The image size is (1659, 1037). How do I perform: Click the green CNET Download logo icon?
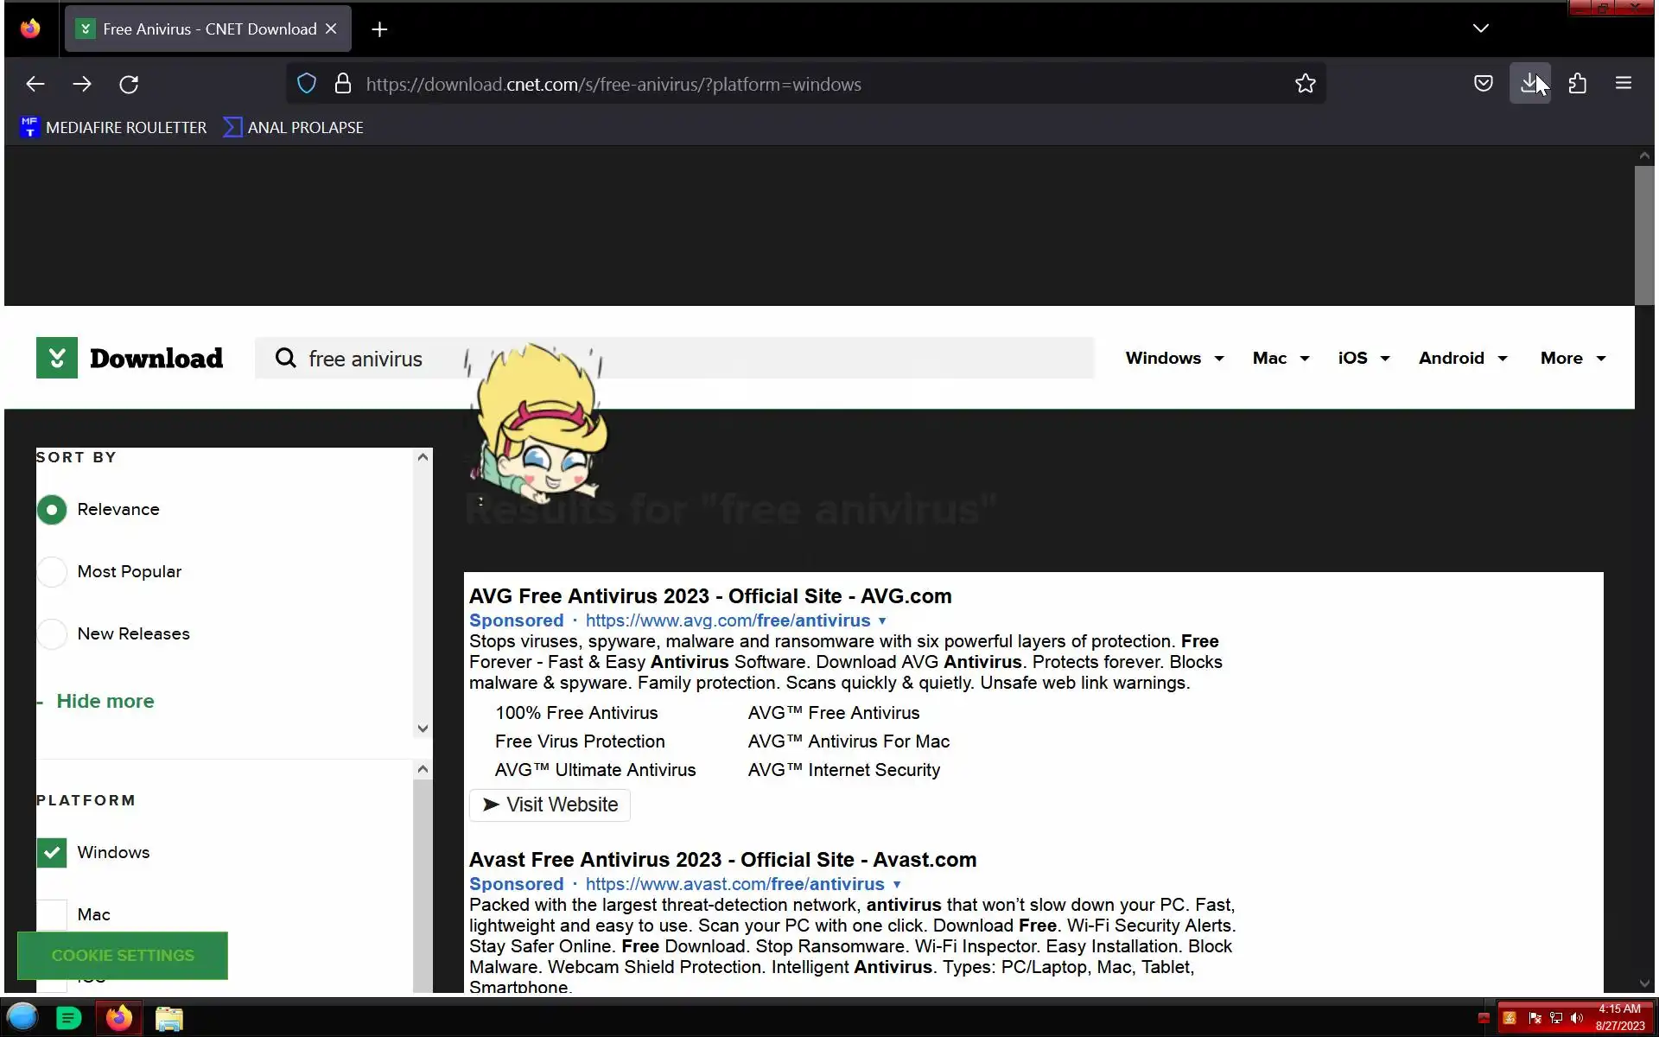tap(57, 358)
